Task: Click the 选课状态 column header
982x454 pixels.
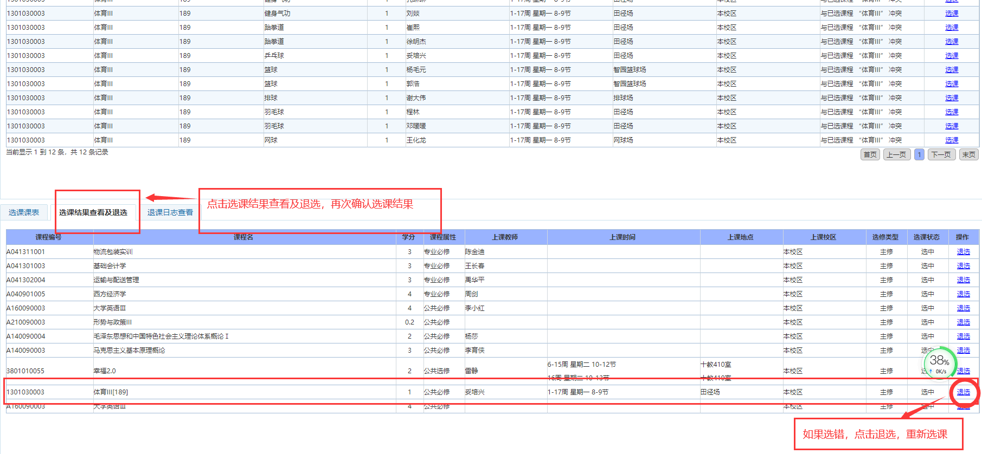Action: pyautogui.click(x=927, y=237)
